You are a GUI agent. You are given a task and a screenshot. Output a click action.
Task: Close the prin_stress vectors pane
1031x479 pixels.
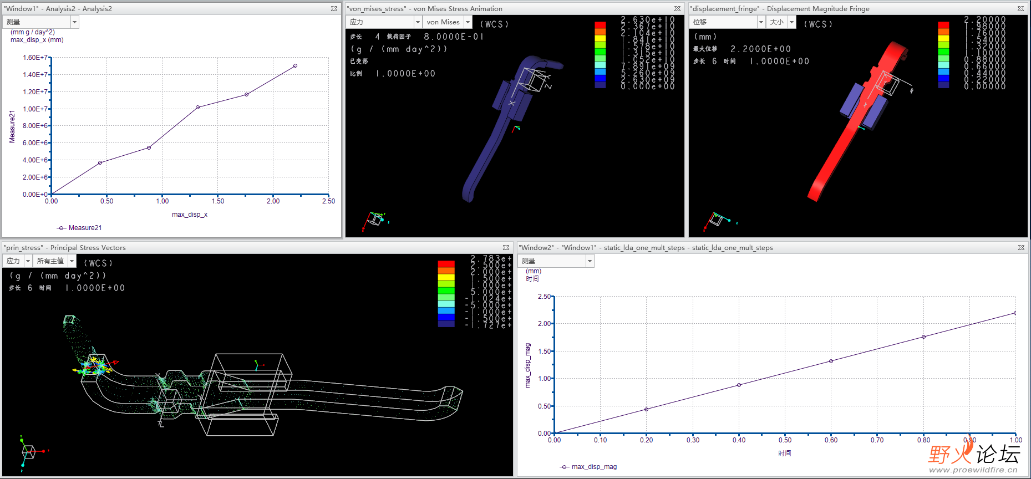pos(506,247)
